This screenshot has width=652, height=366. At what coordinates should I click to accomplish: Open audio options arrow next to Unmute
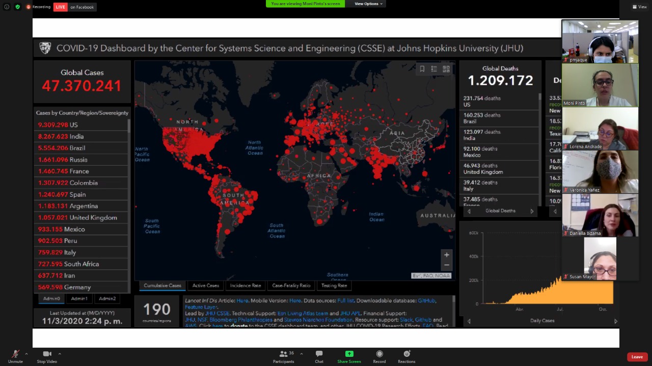point(26,354)
